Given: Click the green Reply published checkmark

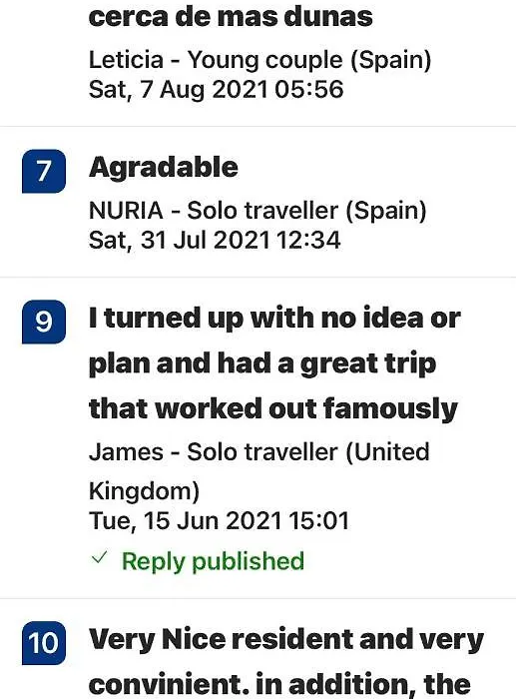Looking at the screenshot, I should 99,557.
